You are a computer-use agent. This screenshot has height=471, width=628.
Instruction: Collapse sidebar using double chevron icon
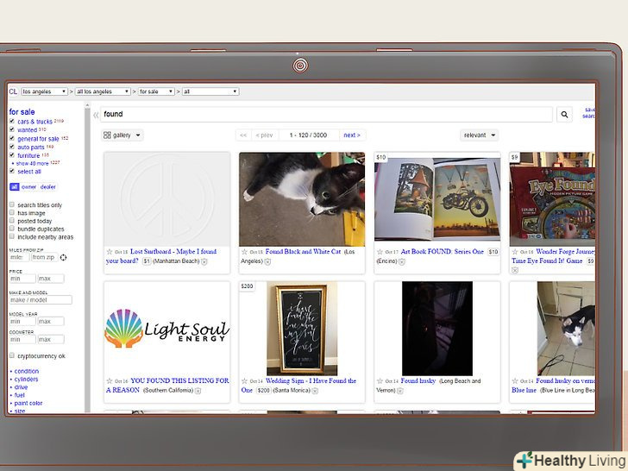(96, 116)
